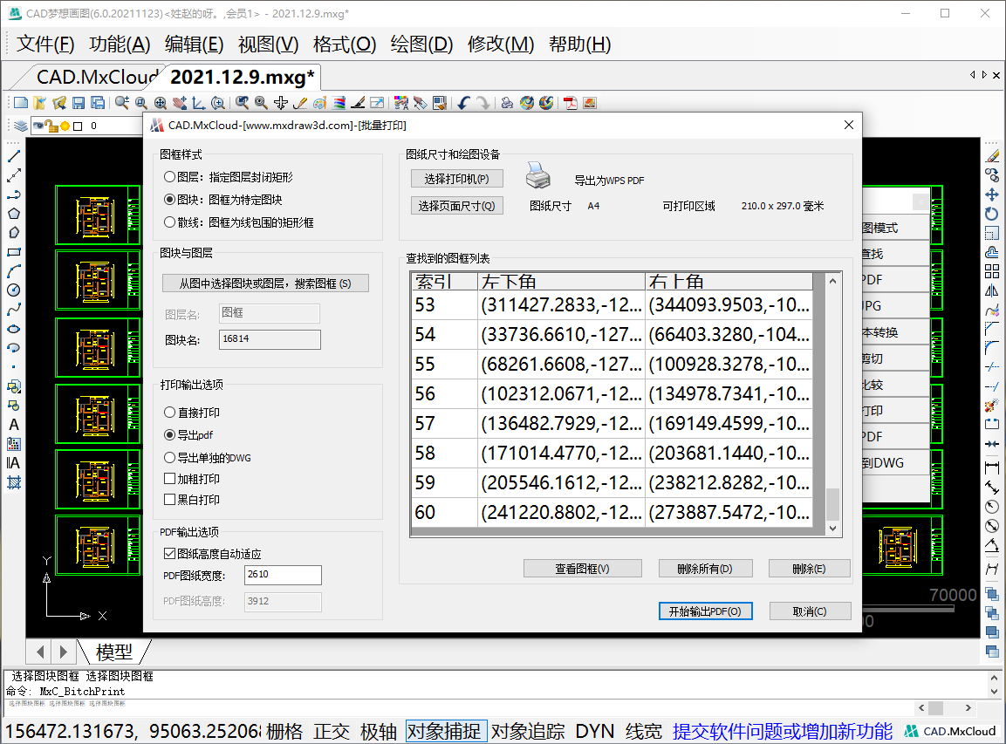1006x744 pixels.
Task: Click 查看图框(V) button
Action: click(x=583, y=569)
